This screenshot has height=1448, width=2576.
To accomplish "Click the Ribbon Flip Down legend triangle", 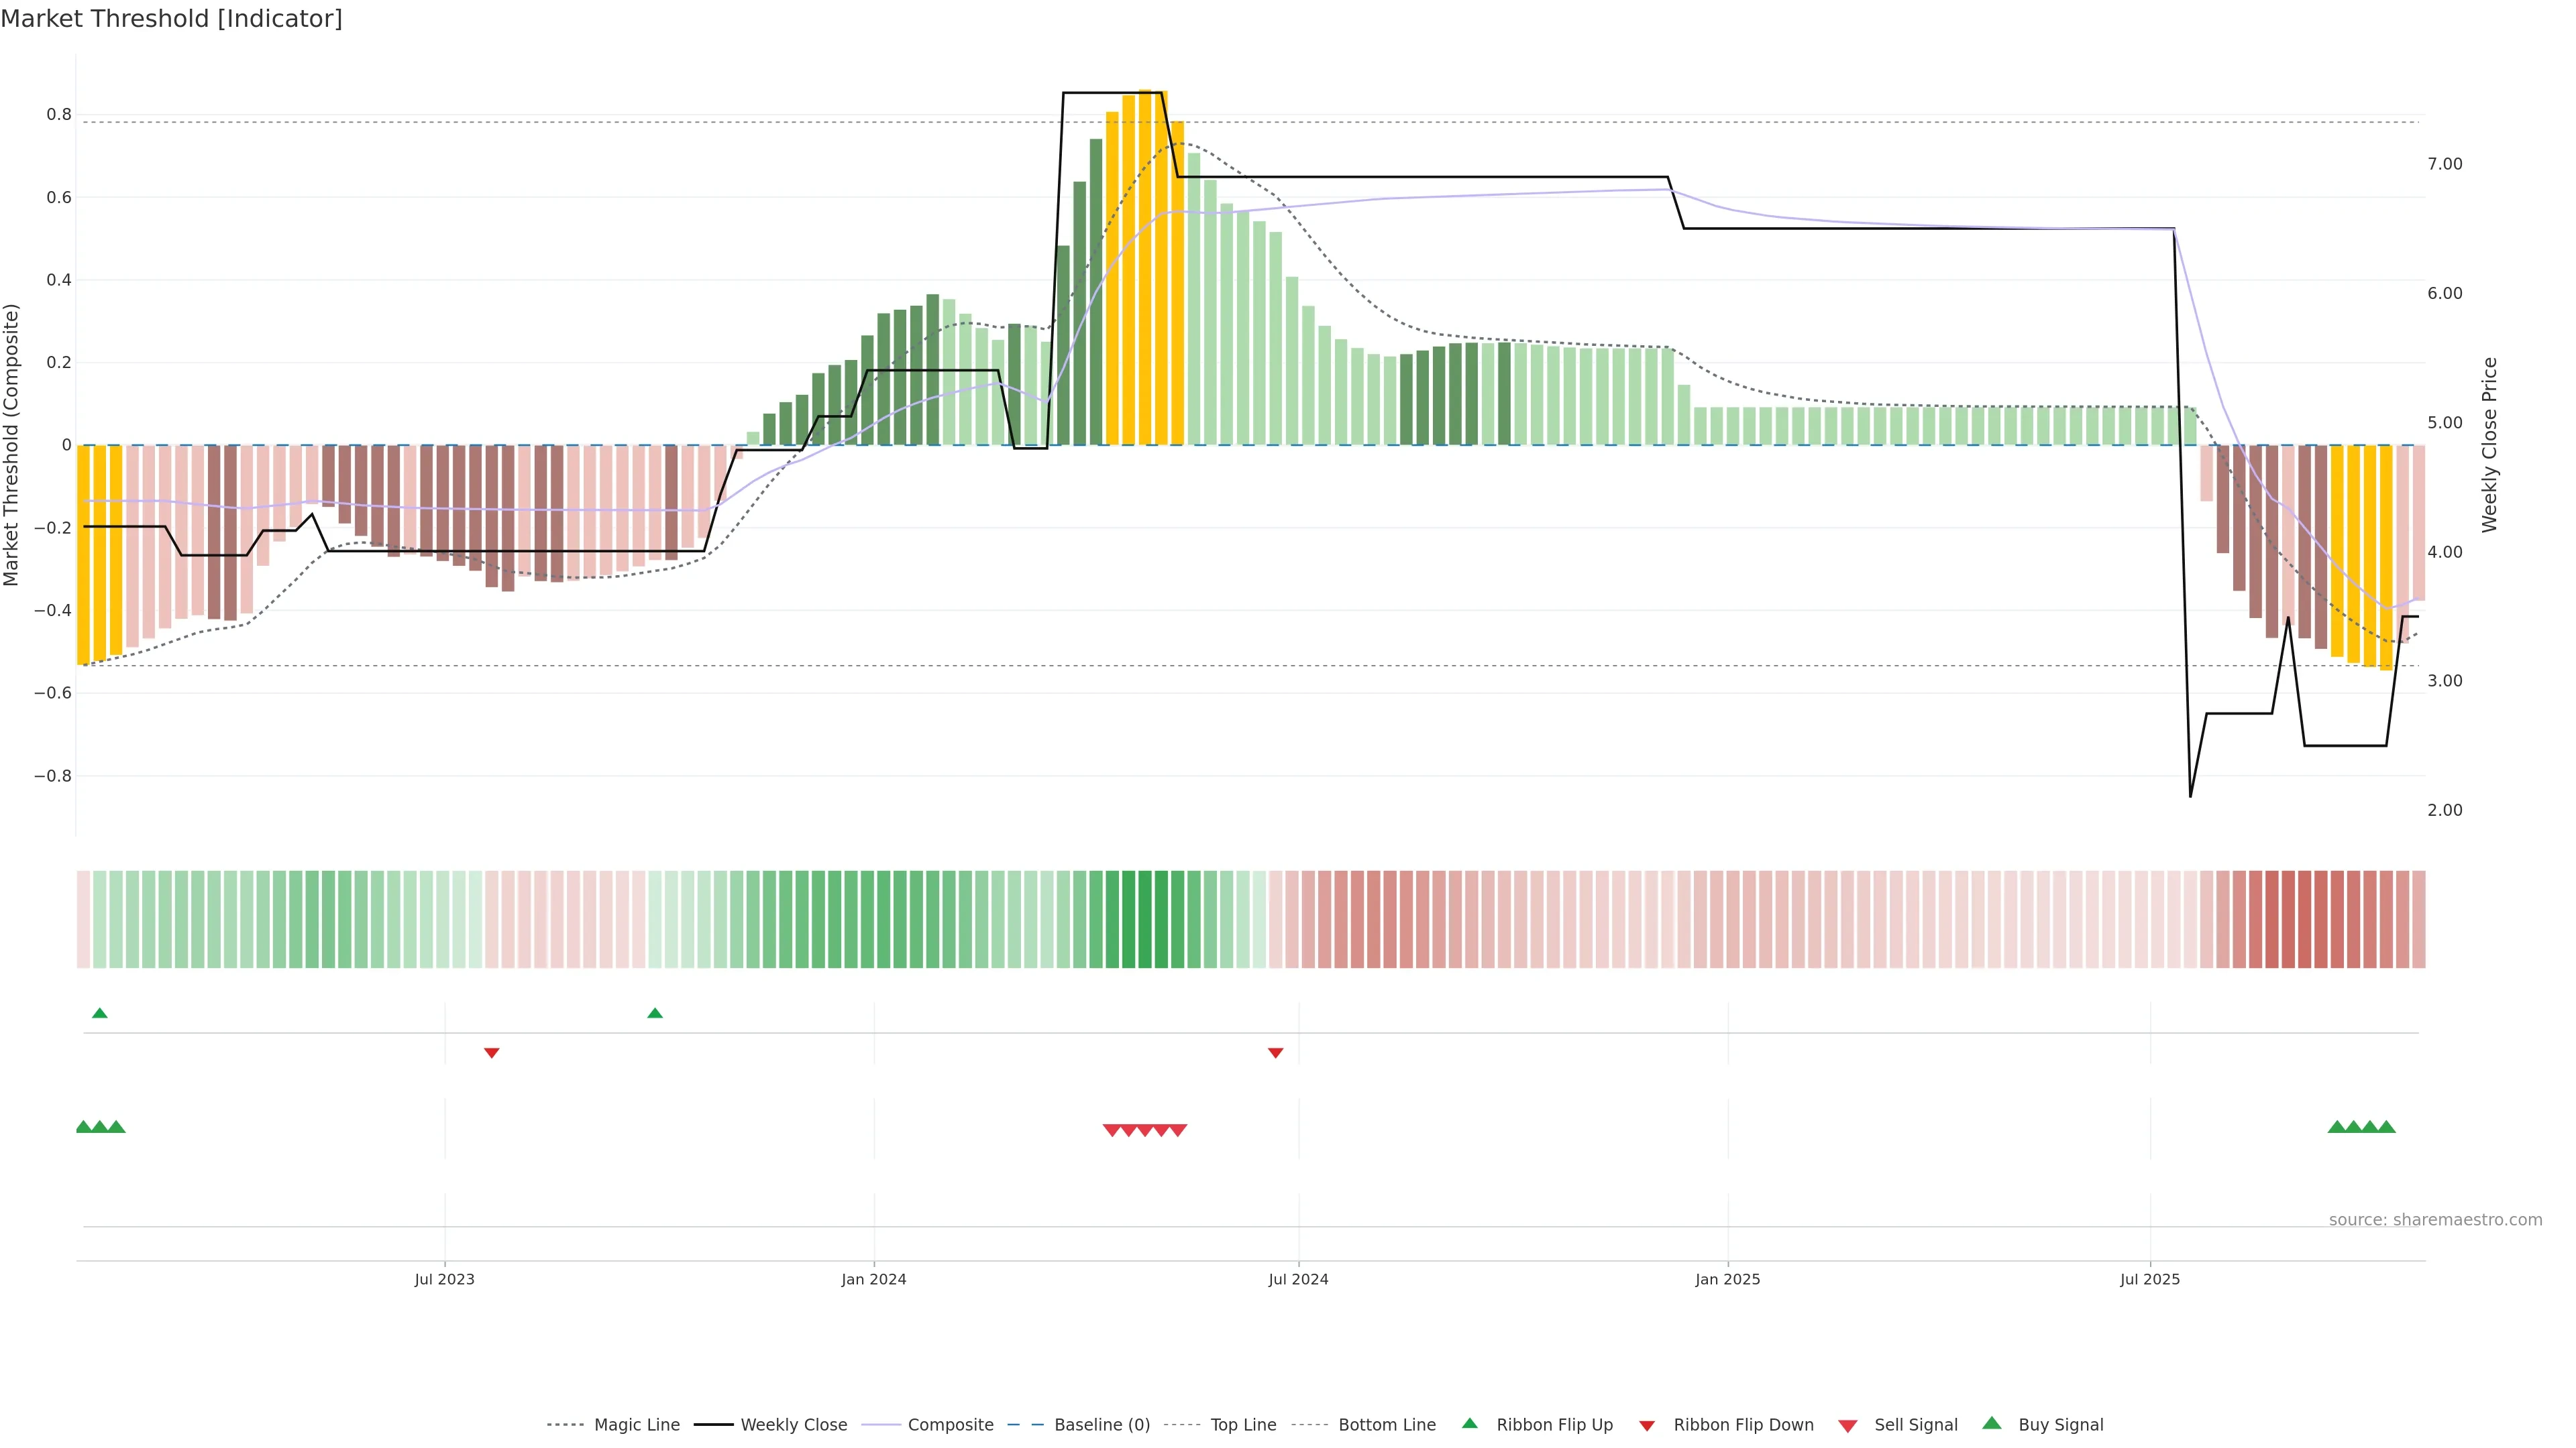I will [x=1646, y=1425].
